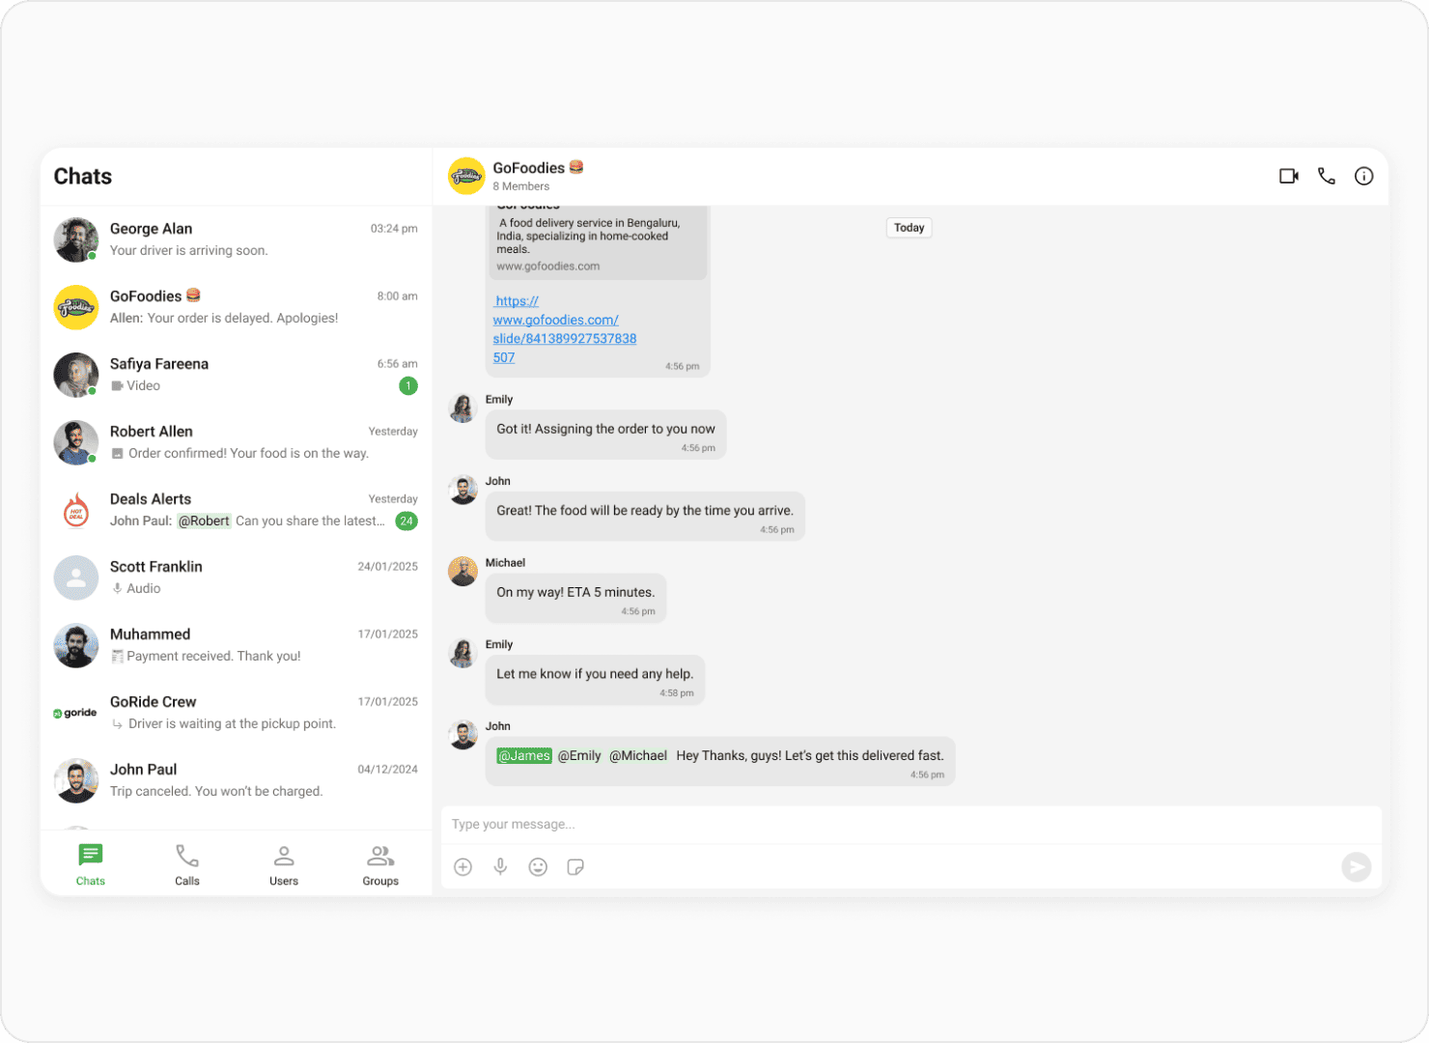Viewport: 1429px width, 1043px height.
Task: Switch to the Groups tab
Action: click(380, 864)
